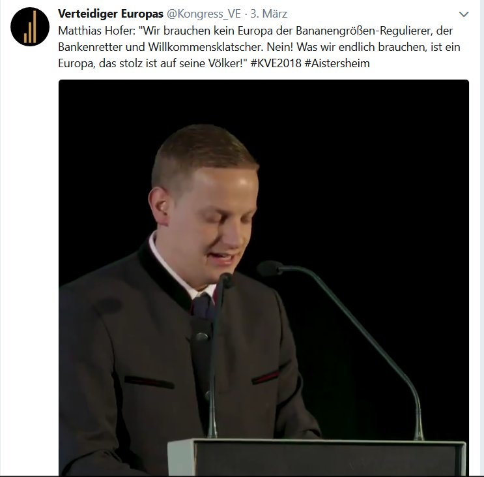The width and height of the screenshot is (484, 477).
Task: Click the word Bananengrößen-Regulierer in the tweet
Action: (x=365, y=31)
